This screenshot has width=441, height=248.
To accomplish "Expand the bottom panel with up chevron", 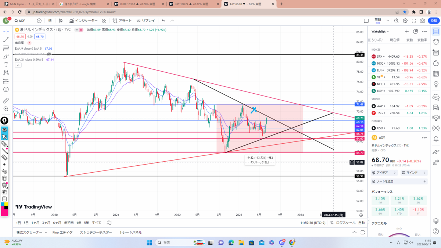I will (354, 232).
